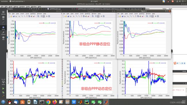
Task: Expand Figure 5 menu bar dock arrow
Action: click(170, 14)
